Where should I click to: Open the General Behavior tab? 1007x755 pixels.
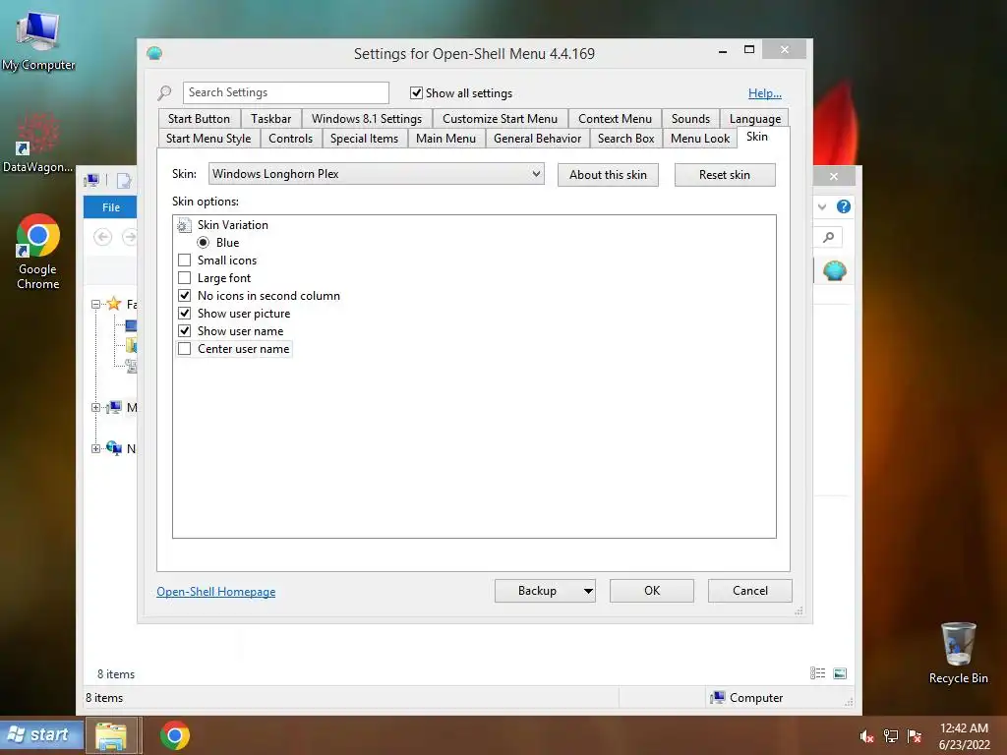(x=537, y=139)
